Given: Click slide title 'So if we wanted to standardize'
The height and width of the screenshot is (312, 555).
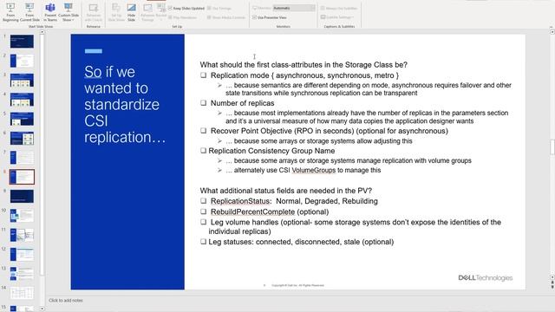Looking at the screenshot, I should pos(125,105).
